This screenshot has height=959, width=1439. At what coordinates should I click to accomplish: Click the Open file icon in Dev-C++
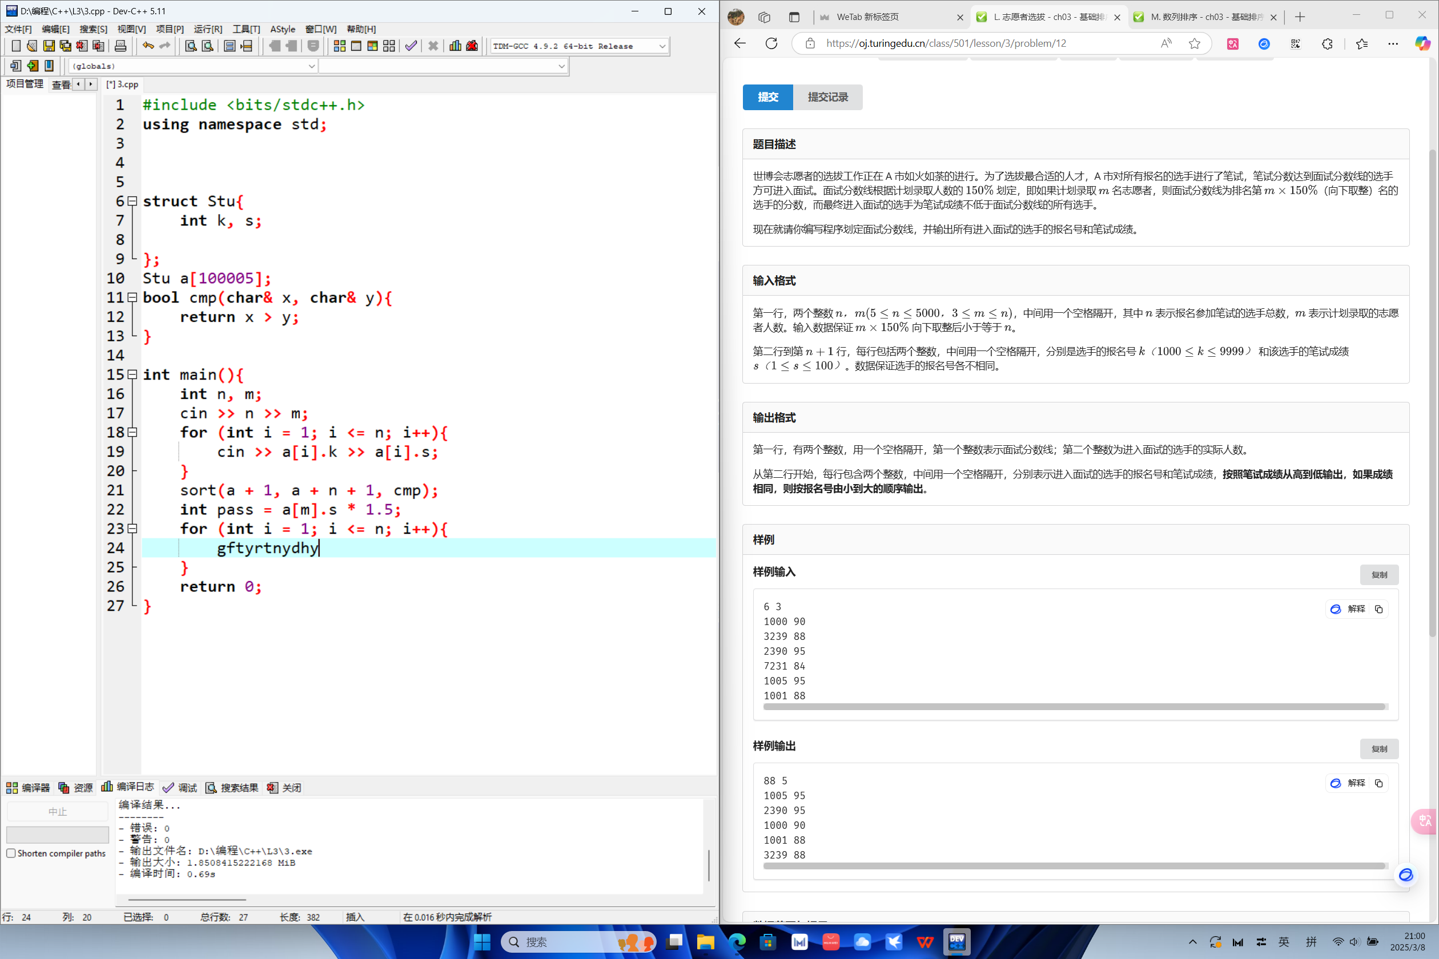pos(32,46)
